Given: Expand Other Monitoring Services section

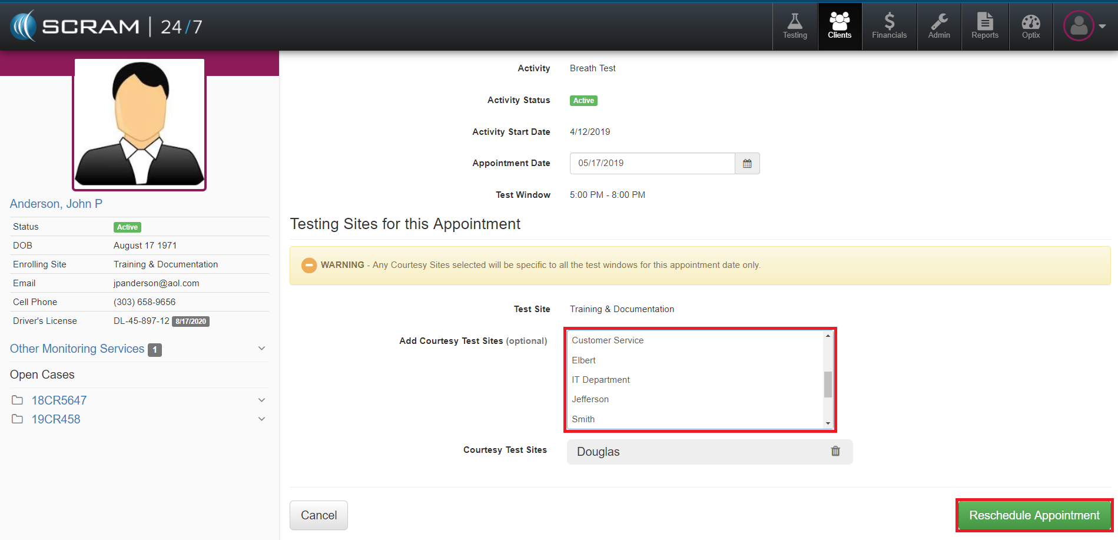Looking at the screenshot, I should coord(261,349).
